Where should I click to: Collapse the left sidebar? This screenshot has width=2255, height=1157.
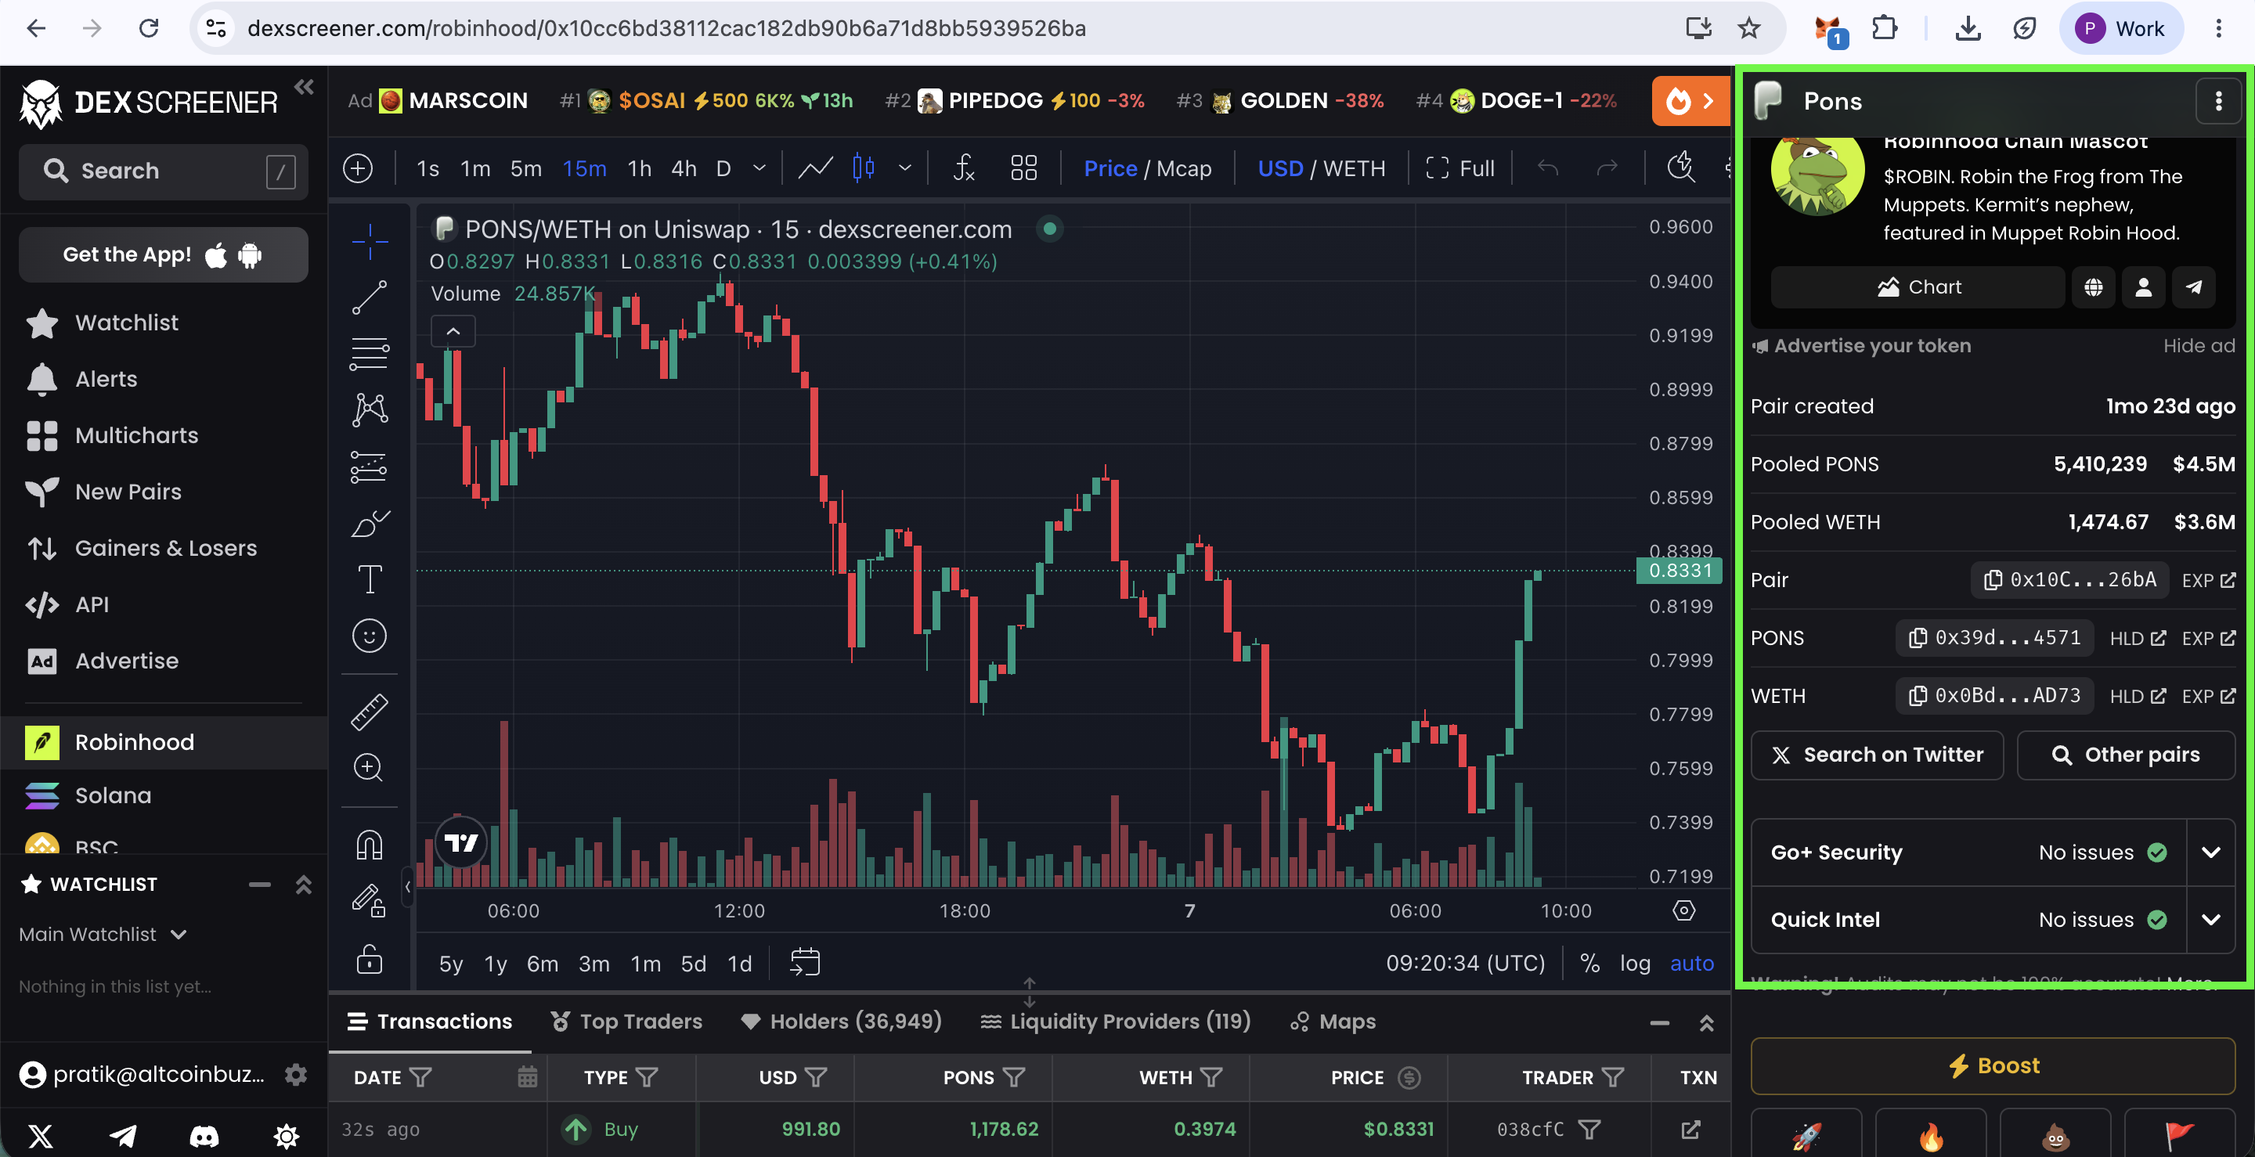click(x=304, y=87)
